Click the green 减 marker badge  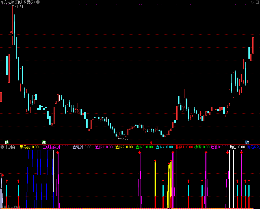[x=44, y=142]
